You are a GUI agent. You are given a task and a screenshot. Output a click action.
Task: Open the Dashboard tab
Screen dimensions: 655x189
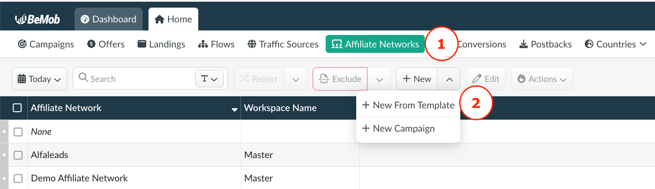(x=109, y=19)
